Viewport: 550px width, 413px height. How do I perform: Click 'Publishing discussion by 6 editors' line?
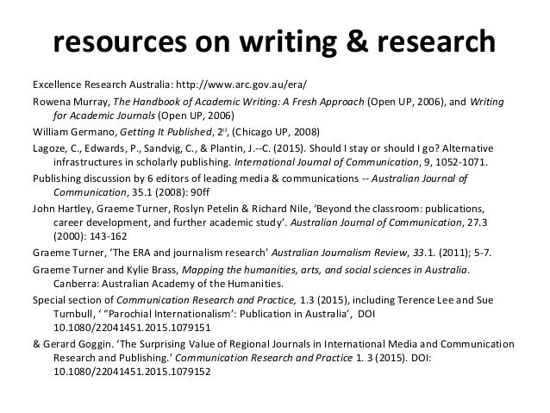pyautogui.click(x=116, y=178)
